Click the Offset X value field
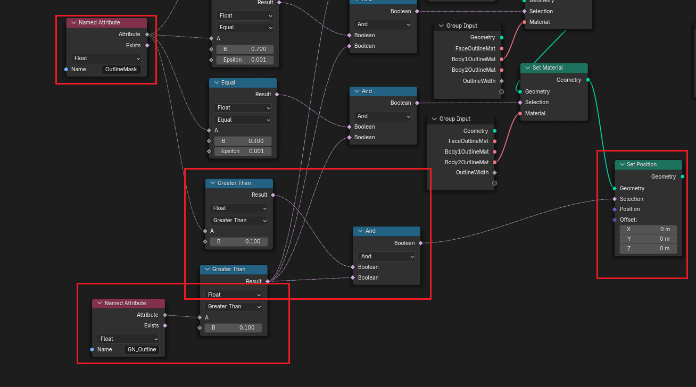The width and height of the screenshot is (696, 387). click(648, 230)
